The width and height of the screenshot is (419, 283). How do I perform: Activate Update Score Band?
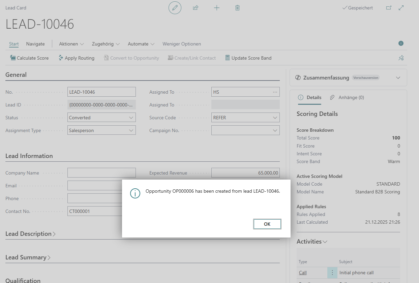(x=248, y=58)
